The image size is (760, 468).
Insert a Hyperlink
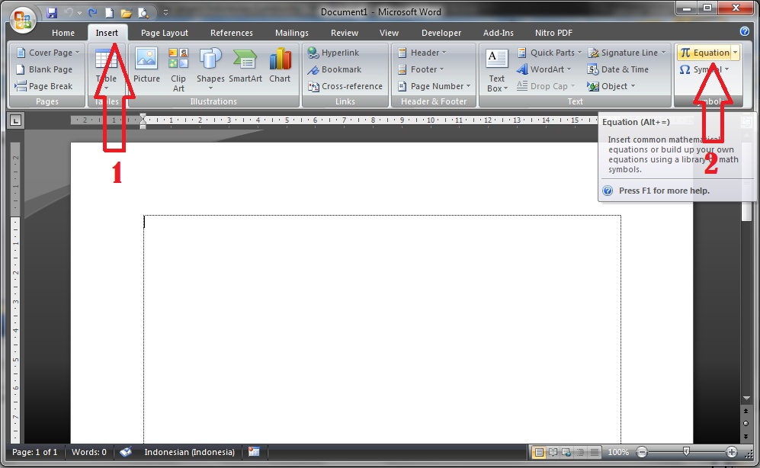[333, 53]
